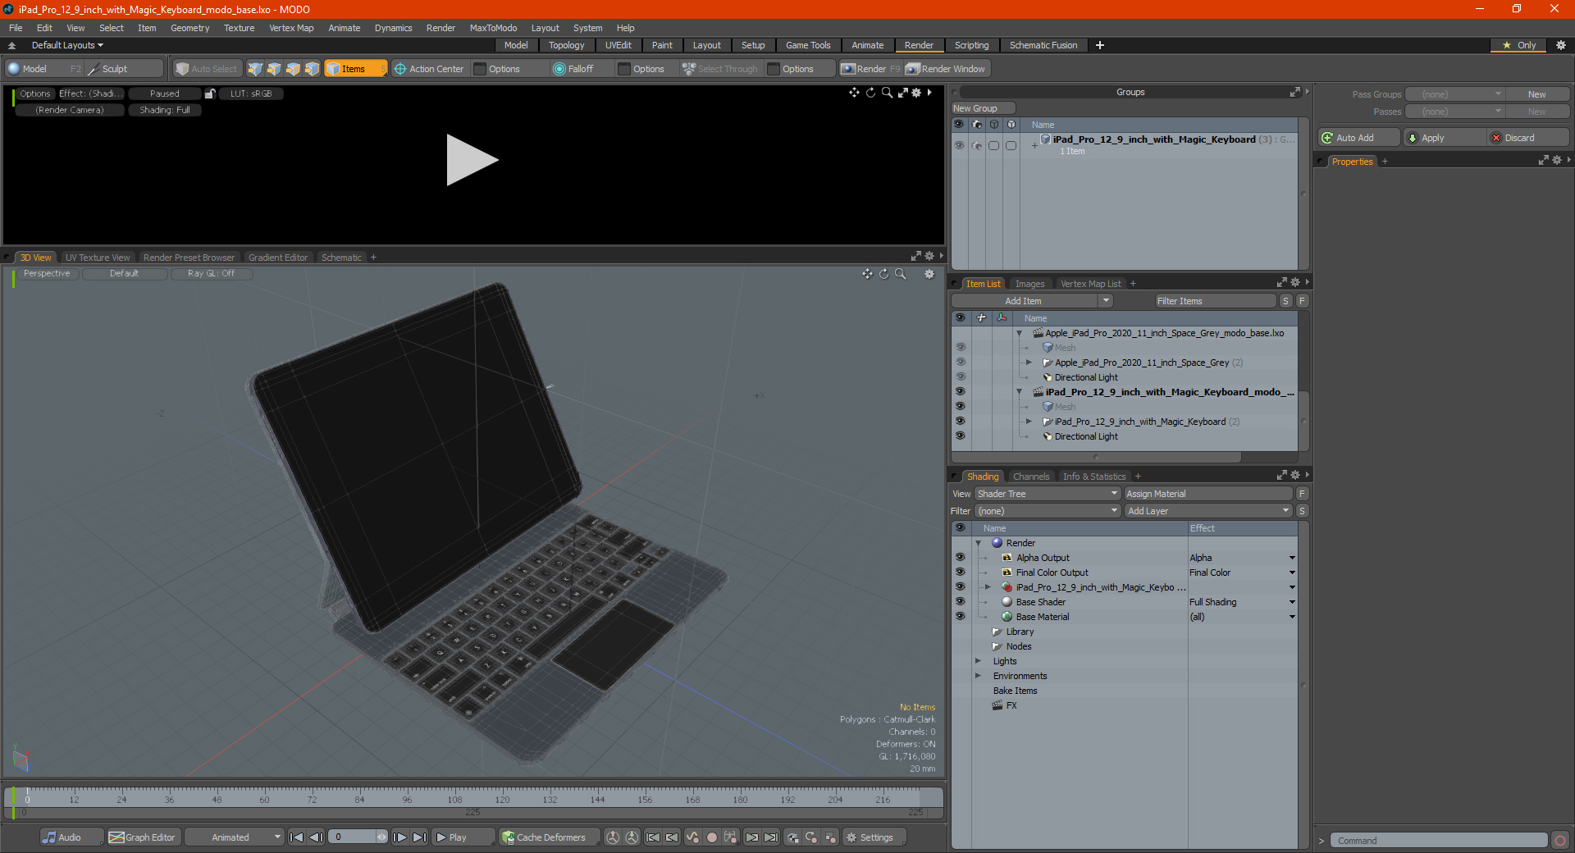Open 3D viewport settings gear
Viewport: 1575px width, 853px height.
pyautogui.click(x=929, y=274)
